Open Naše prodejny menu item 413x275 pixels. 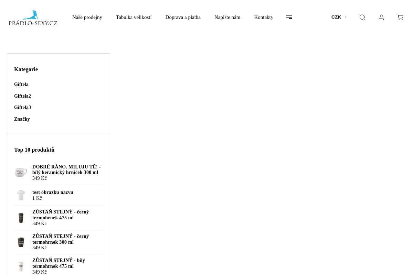87,17
